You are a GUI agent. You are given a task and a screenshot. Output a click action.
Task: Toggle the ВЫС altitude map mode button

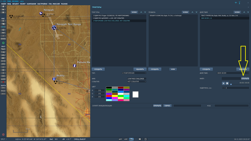(x=131, y=139)
